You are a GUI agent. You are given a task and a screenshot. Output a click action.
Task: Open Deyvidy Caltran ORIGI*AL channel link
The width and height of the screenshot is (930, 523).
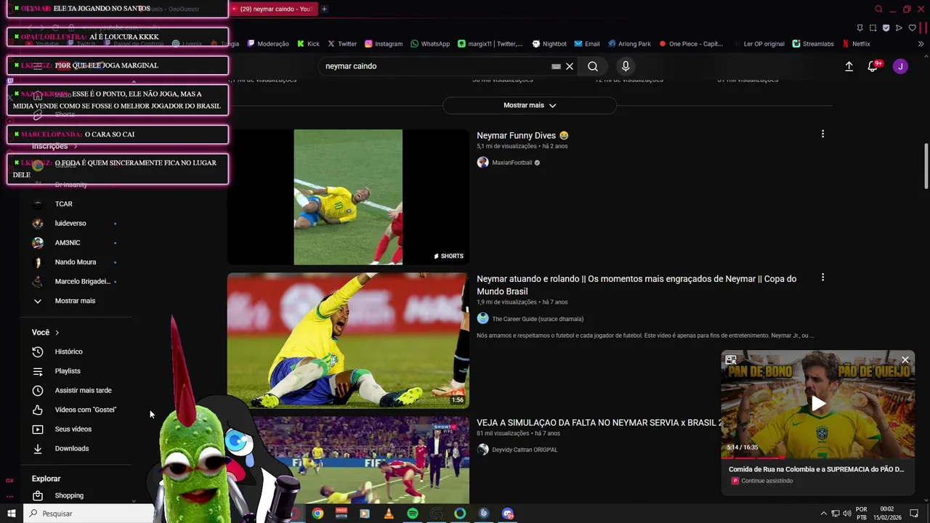(525, 450)
